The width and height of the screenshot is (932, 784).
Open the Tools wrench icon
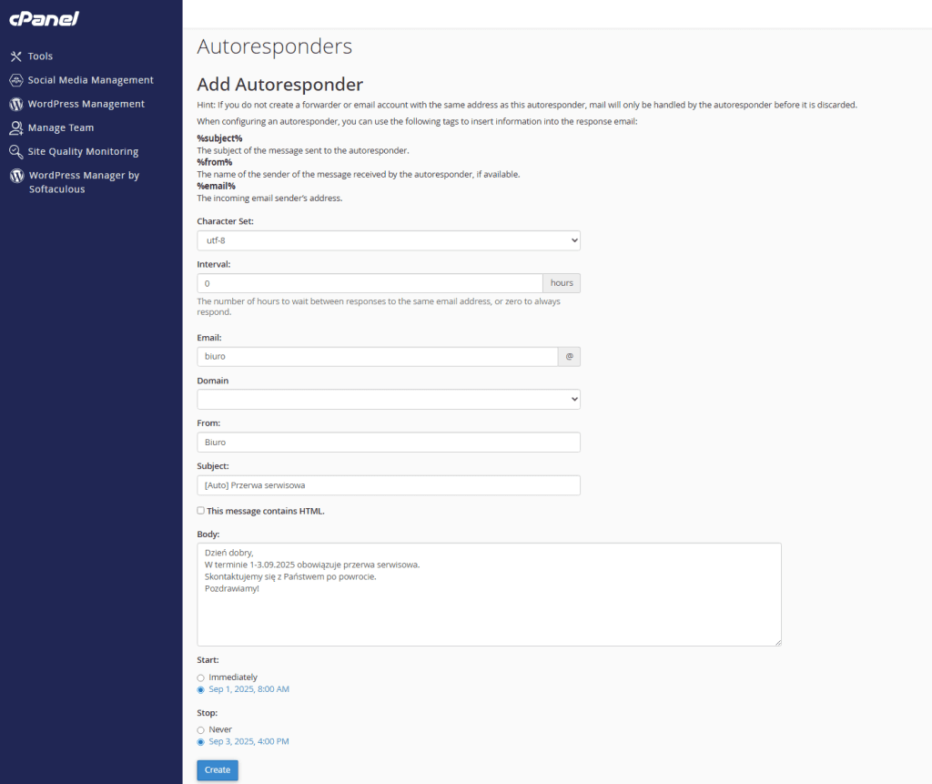coord(15,56)
